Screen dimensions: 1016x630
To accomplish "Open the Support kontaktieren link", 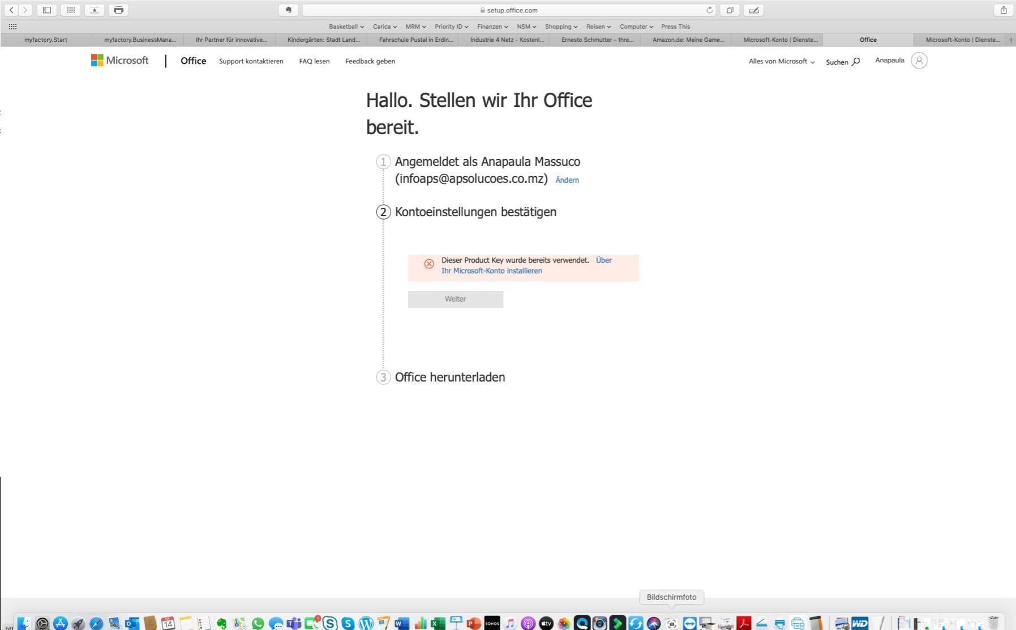I will tap(251, 61).
